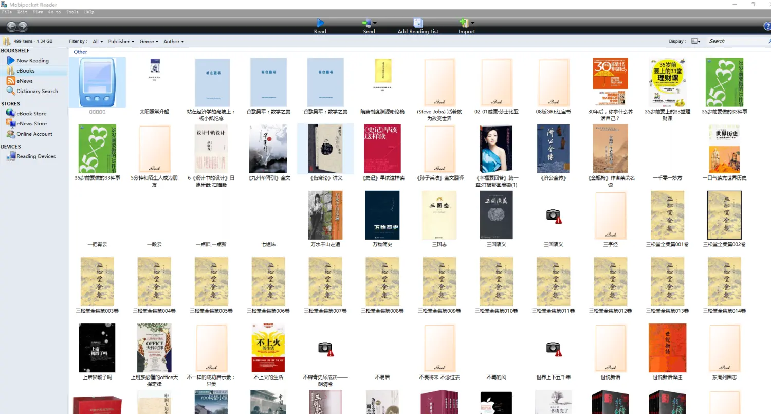This screenshot has height=414, width=771.
Task: Open Dictionary Search in sidebar
Action: 37,92
